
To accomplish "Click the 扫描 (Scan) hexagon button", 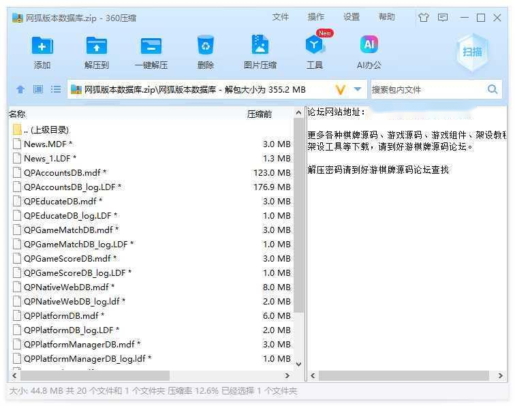I will pyautogui.click(x=473, y=52).
